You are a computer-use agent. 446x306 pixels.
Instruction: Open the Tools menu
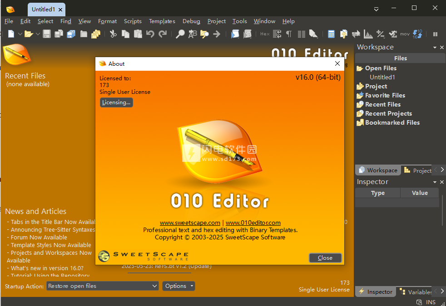pos(239,21)
